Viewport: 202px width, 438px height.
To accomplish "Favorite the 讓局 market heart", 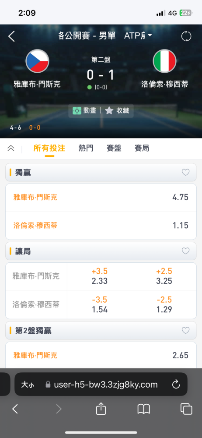I will (185, 251).
